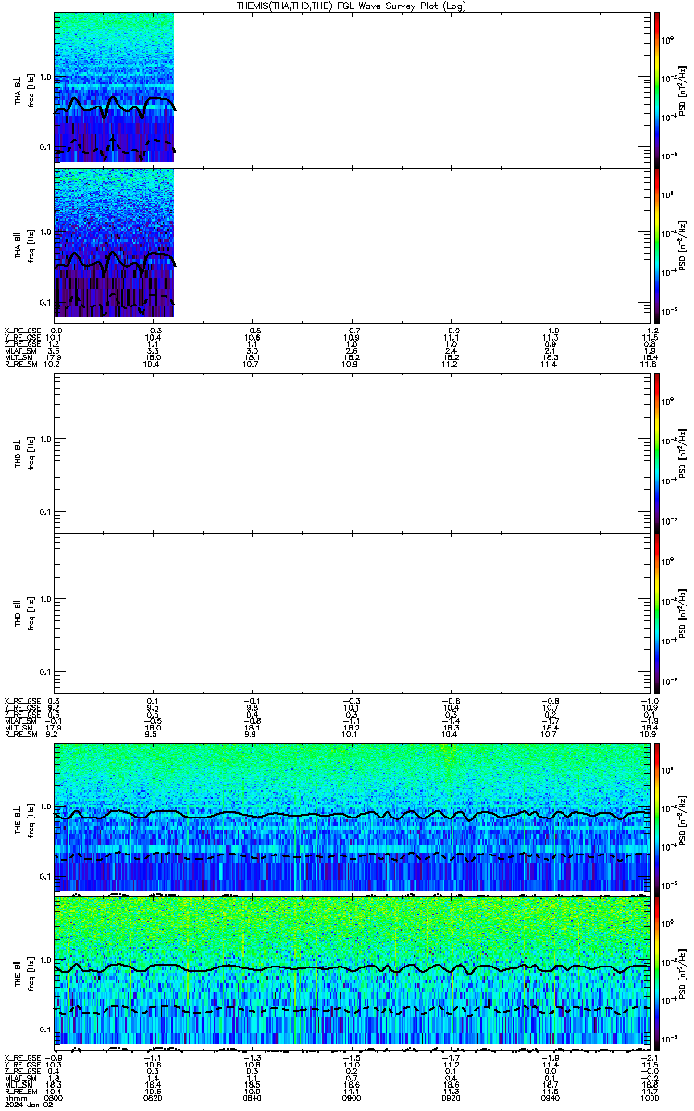This screenshot has width=694, height=1111.
Task: Click the 0940 time tick label
Action: click(x=549, y=1098)
